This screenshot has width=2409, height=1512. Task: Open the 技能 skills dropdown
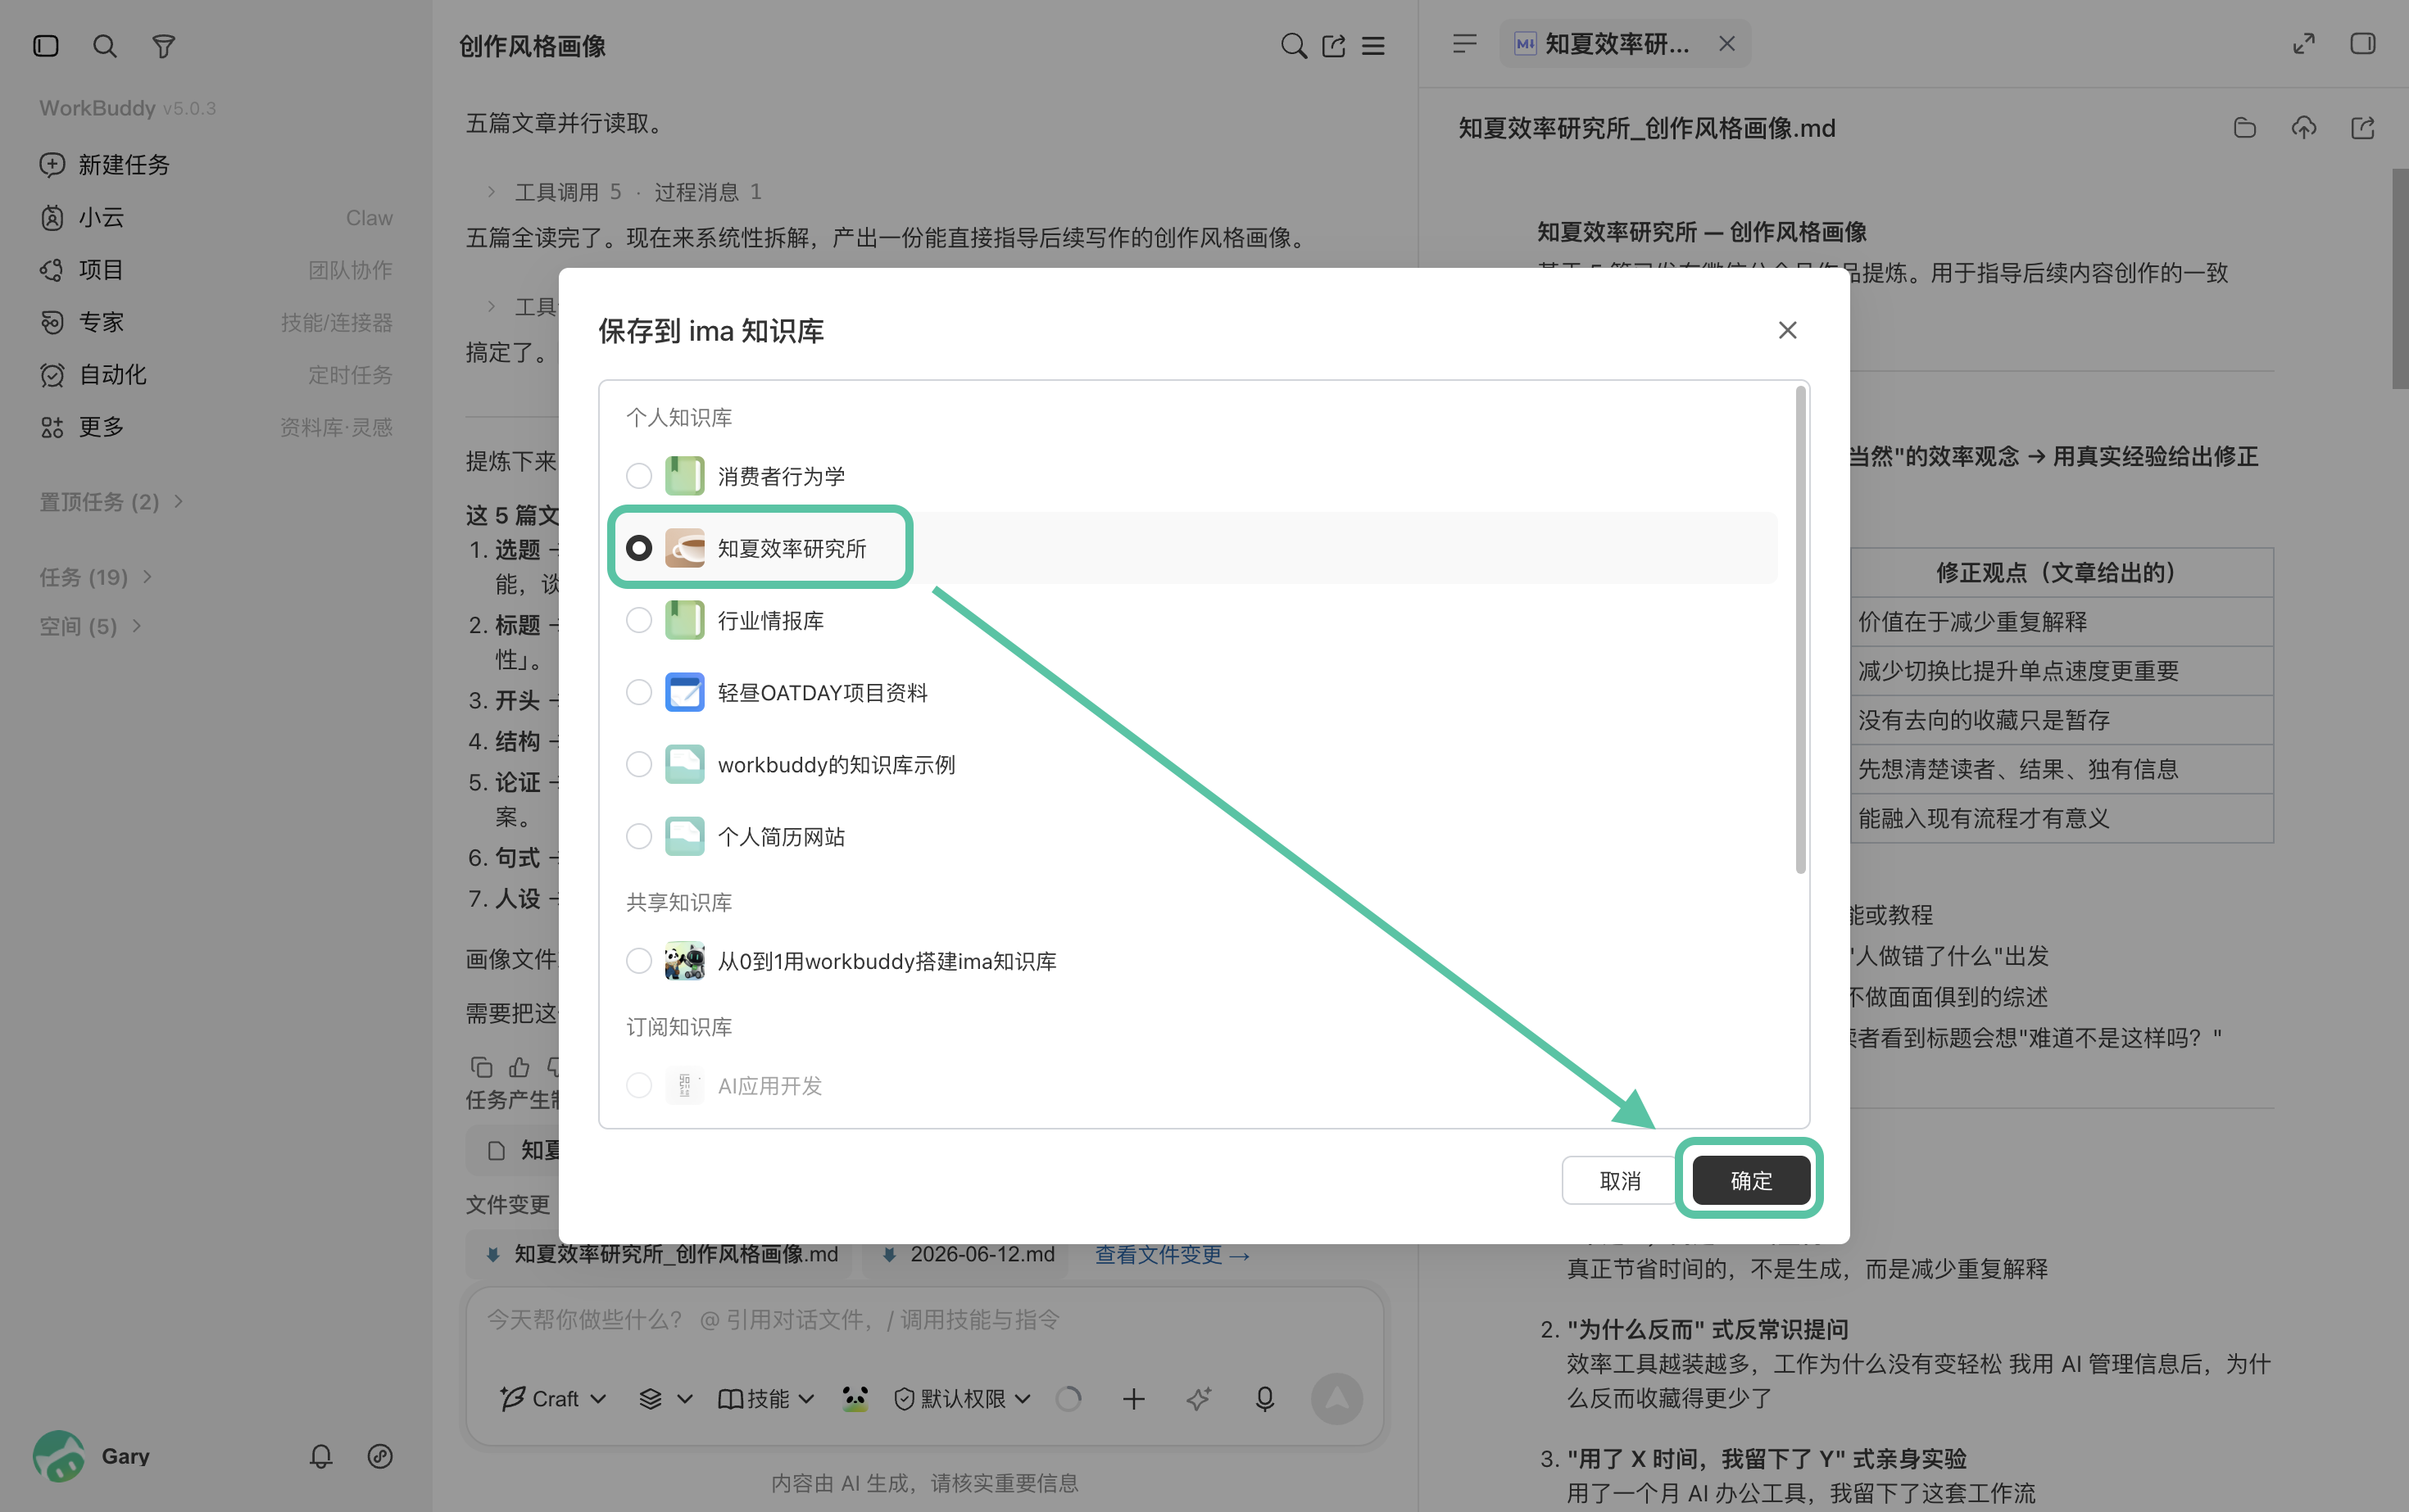[x=766, y=1398]
